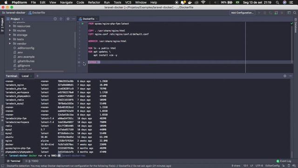Expand the resources folder
Viewport: 298px width, 168px height.
tap(10, 26)
